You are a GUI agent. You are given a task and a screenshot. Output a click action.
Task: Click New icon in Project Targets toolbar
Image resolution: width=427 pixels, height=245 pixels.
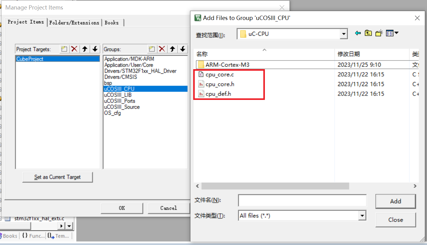[x=64, y=49]
